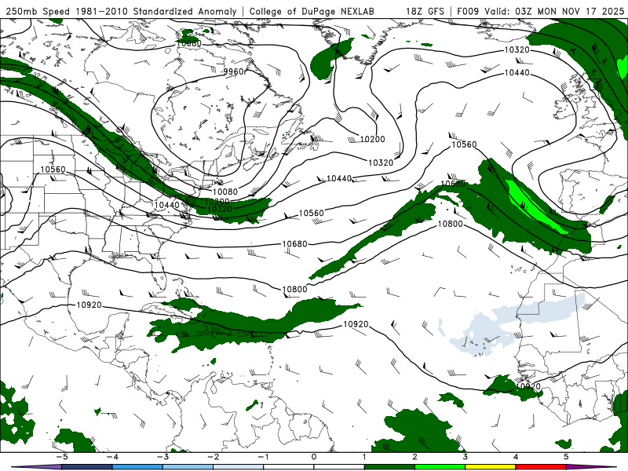
Task: Click the pale blue legend swatch between -2 and -1
Action: point(239,467)
